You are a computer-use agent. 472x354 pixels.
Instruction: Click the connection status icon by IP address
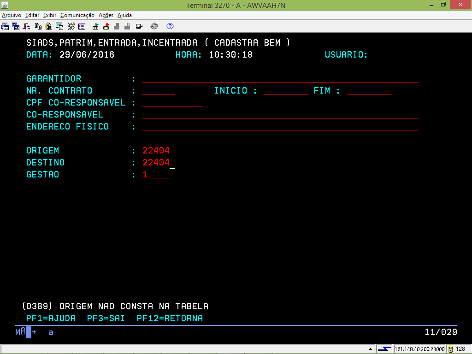pos(384,349)
